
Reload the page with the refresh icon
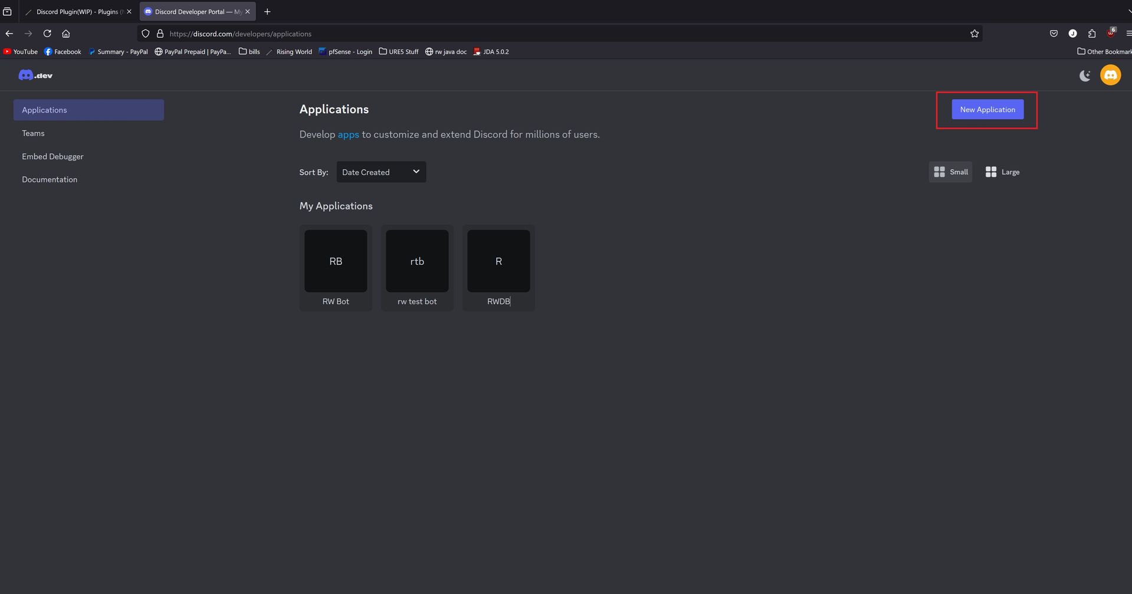(x=47, y=34)
